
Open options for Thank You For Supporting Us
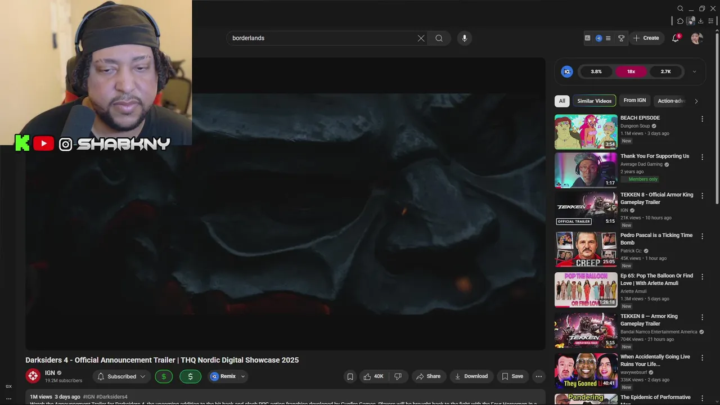[x=702, y=157]
